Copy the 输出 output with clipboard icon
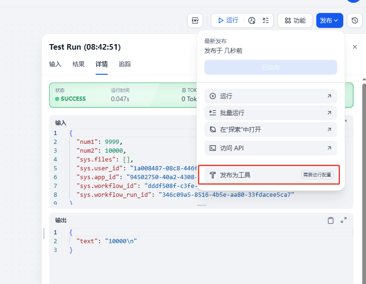 click(x=331, y=220)
